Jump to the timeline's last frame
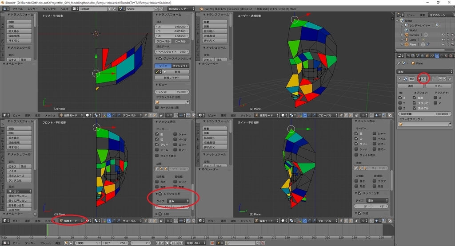This screenshot has height=246, width=455. point(181,243)
